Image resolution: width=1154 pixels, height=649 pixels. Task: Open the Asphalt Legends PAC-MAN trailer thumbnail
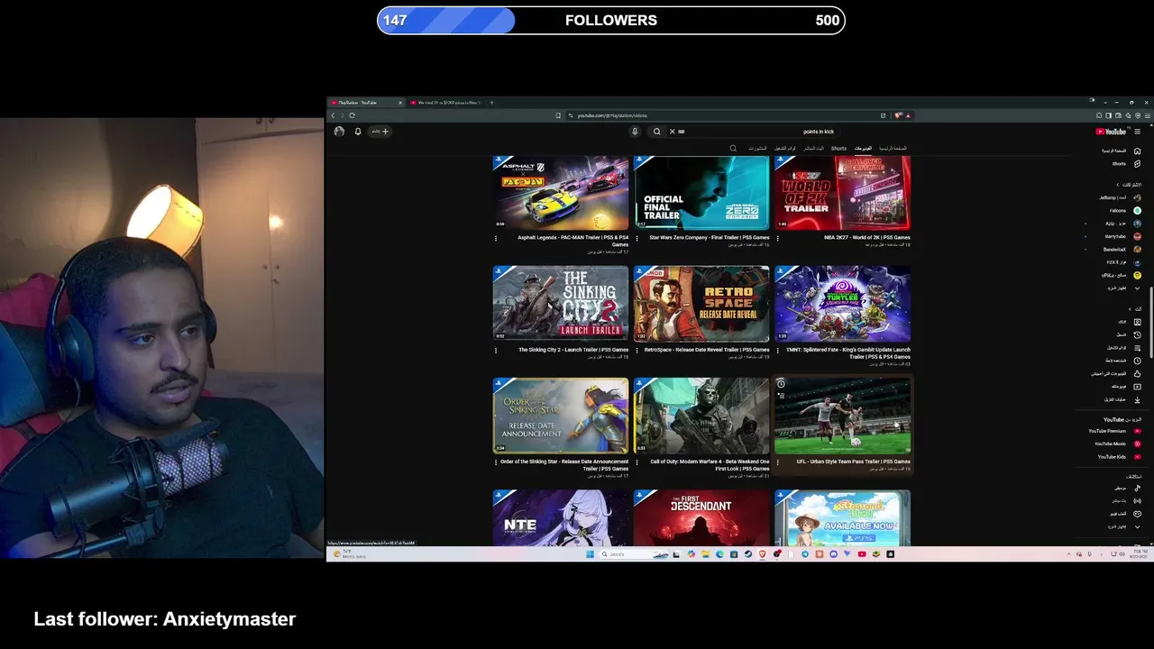point(561,193)
